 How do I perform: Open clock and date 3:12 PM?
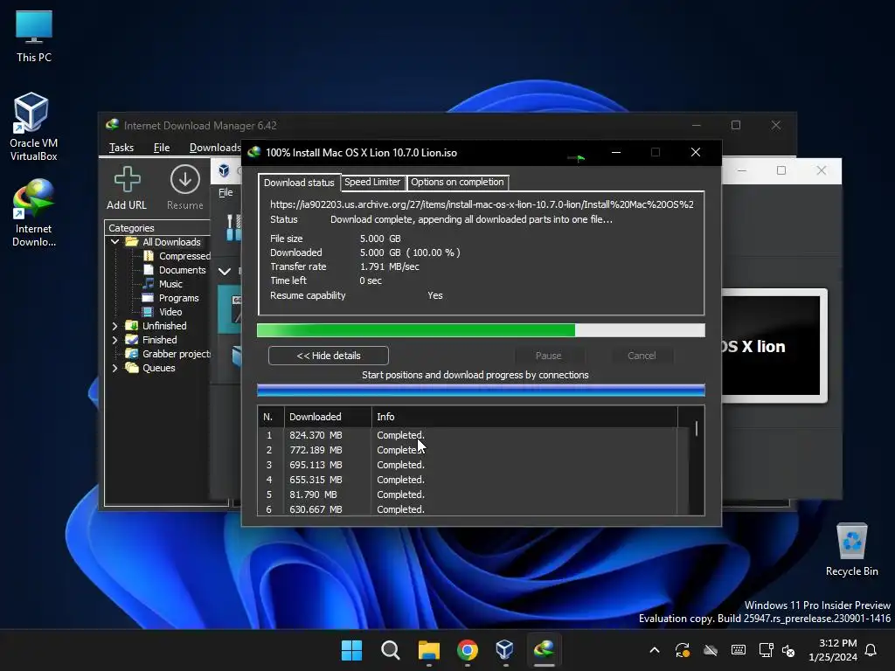click(x=833, y=650)
